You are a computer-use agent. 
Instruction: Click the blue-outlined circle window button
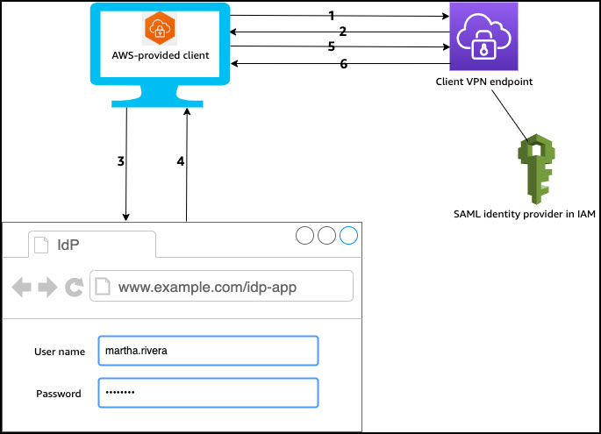click(349, 236)
